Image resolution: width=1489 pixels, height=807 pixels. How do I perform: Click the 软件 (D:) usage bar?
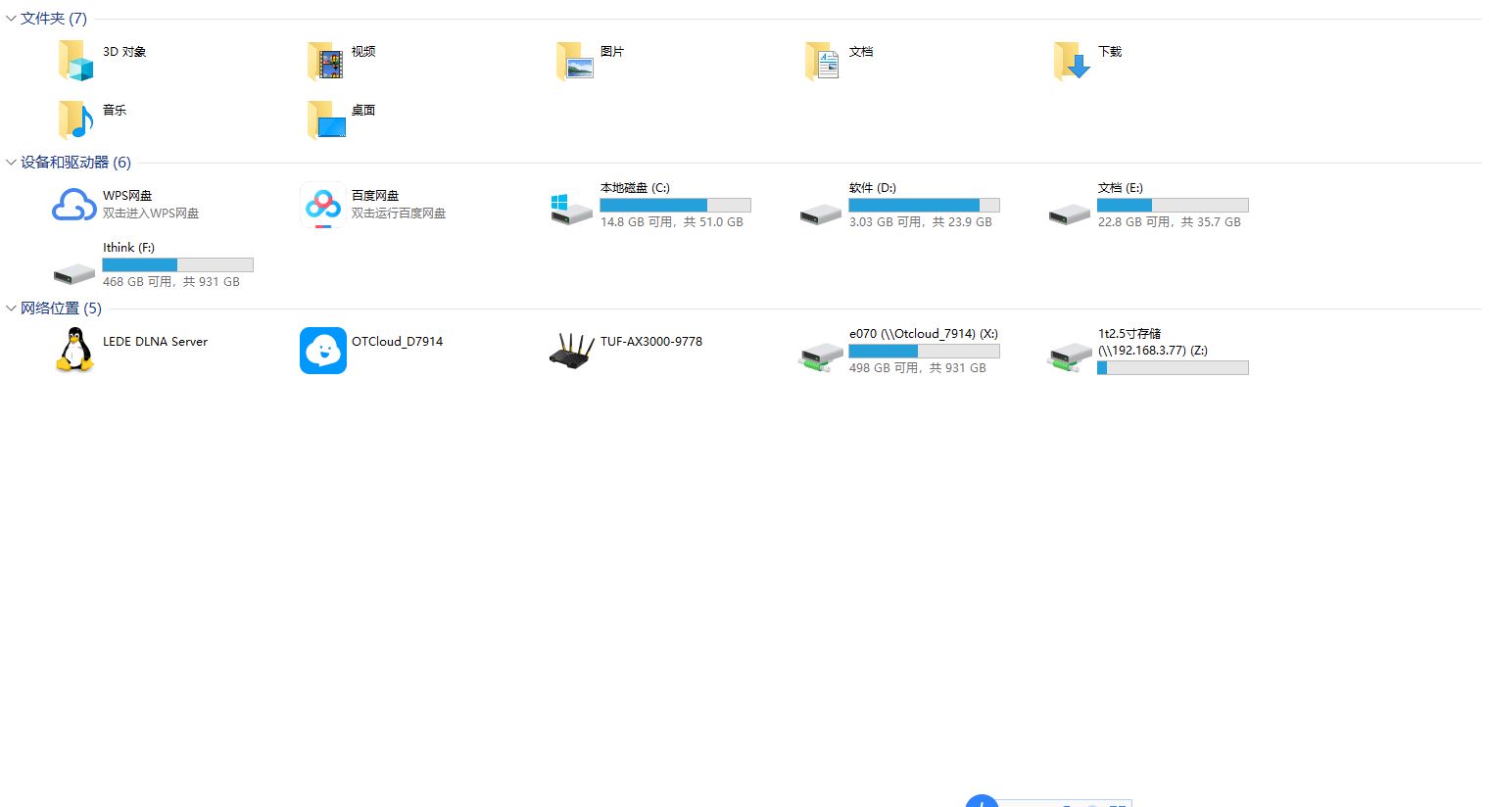[925, 206]
